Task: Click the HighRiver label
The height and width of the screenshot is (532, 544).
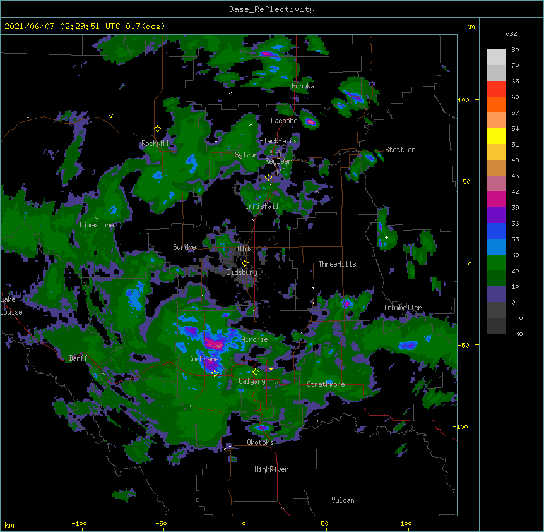Action: click(x=271, y=469)
